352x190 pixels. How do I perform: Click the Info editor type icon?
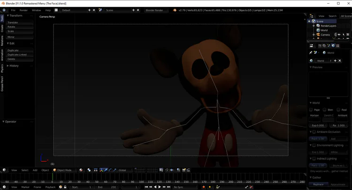pyautogui.click(x=4, y=10)
